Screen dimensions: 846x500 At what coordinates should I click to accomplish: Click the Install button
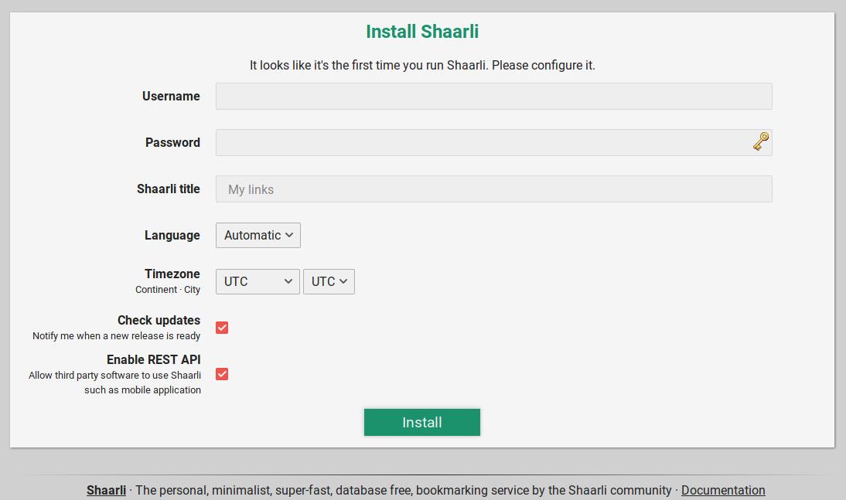[x=421, y=422]
